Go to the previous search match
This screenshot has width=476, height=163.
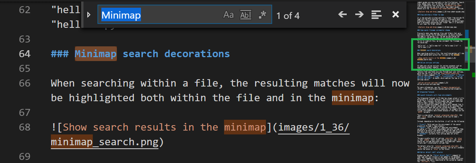[x=342, y=15]
